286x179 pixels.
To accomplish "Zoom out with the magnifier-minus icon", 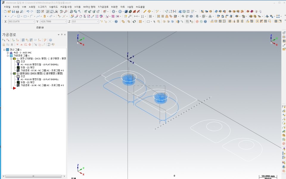I will coord(66,12).
